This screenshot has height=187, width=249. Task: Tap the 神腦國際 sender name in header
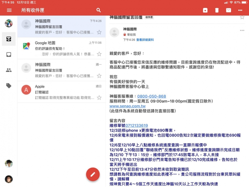tap(130, 29)
